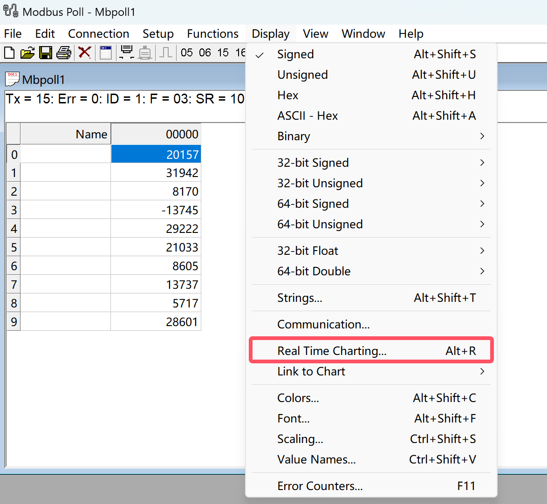547x504 pixels.
Task: Expand the 64-bit Double submenu
Action: click(371, 272)
